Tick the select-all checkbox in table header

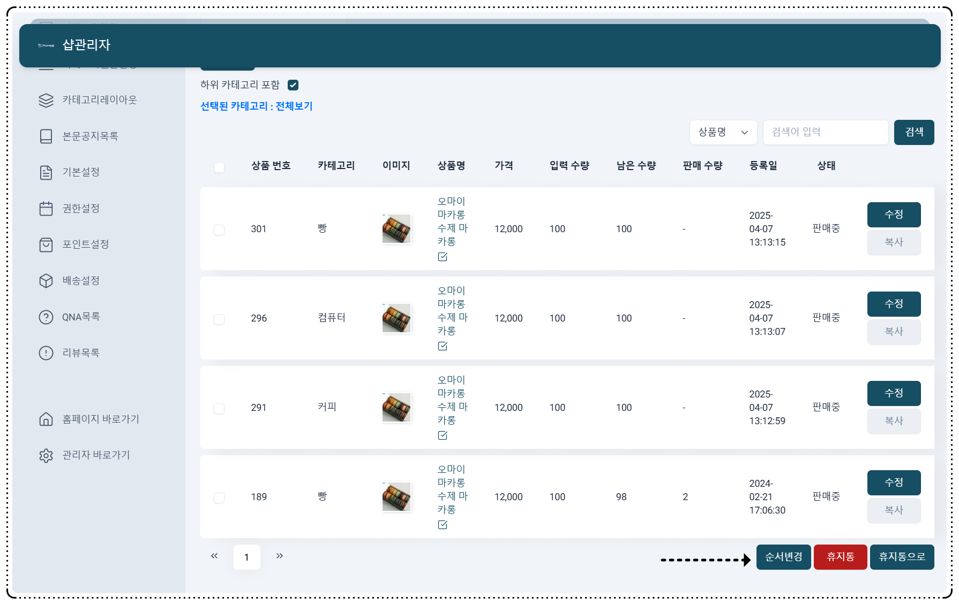click(219, 167)
